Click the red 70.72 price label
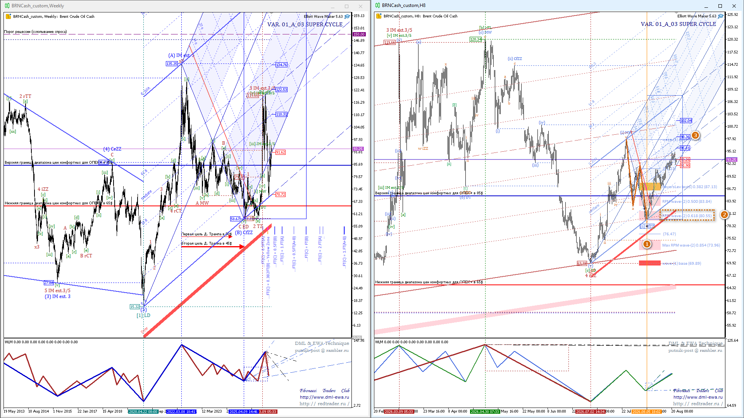 pos(281,195)
